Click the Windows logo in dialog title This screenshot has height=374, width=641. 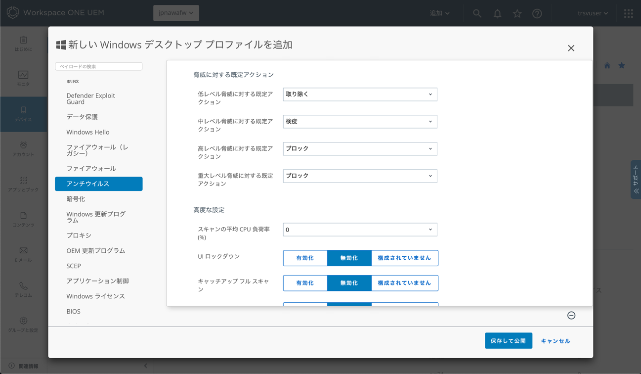[x=61, y=45]
